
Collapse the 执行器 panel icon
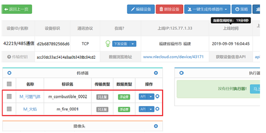182,73
